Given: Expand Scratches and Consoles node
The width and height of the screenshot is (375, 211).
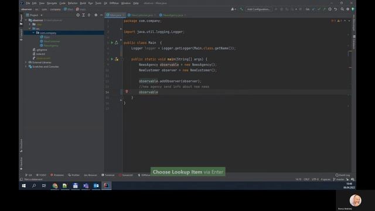Looking at the screenshot, I should pos(26,67).
